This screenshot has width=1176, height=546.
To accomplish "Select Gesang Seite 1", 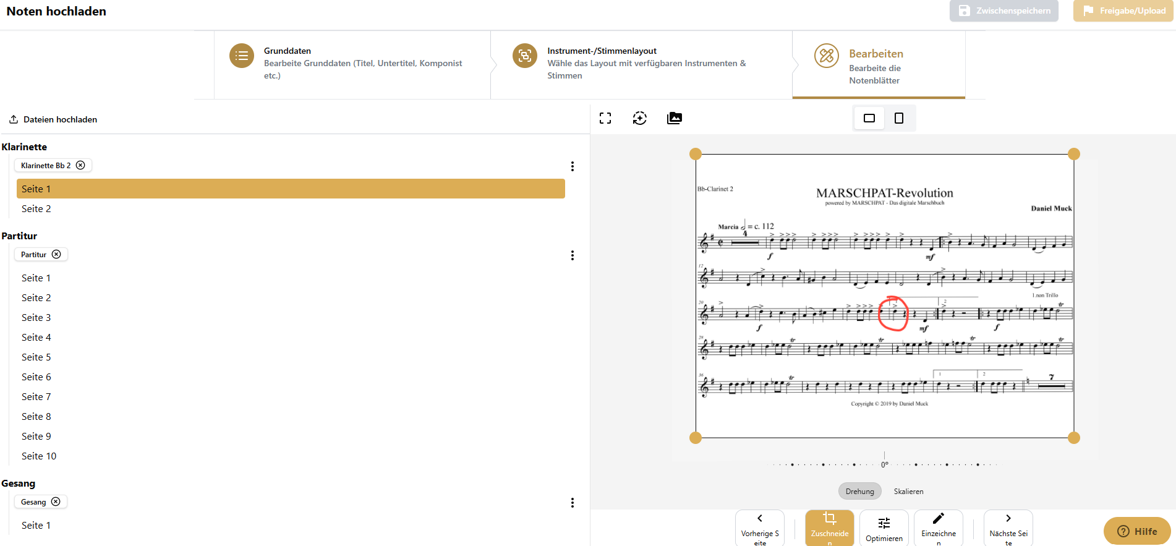I will 291,525.
